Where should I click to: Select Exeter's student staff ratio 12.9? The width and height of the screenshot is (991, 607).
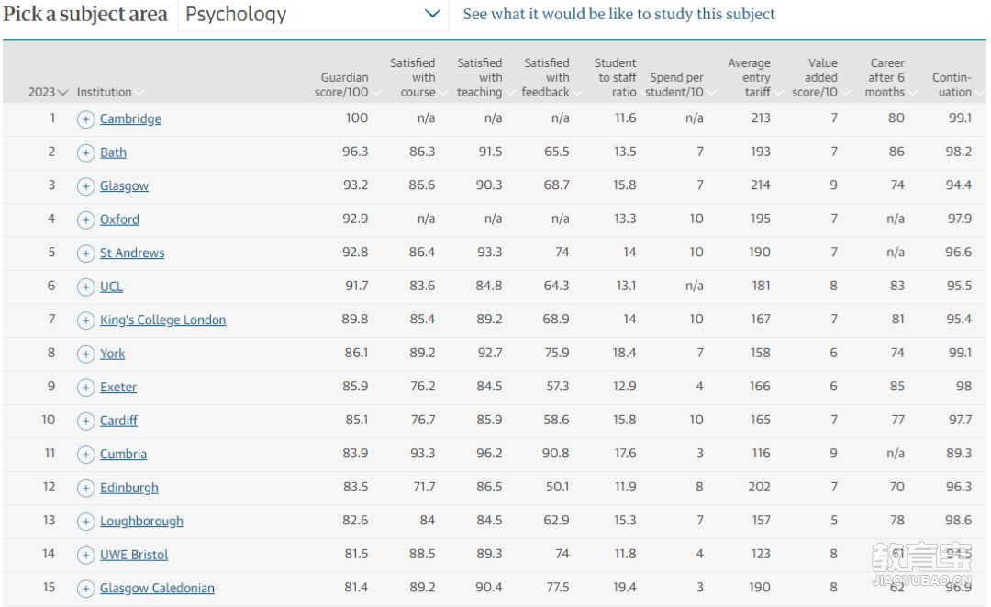point(625,387)
